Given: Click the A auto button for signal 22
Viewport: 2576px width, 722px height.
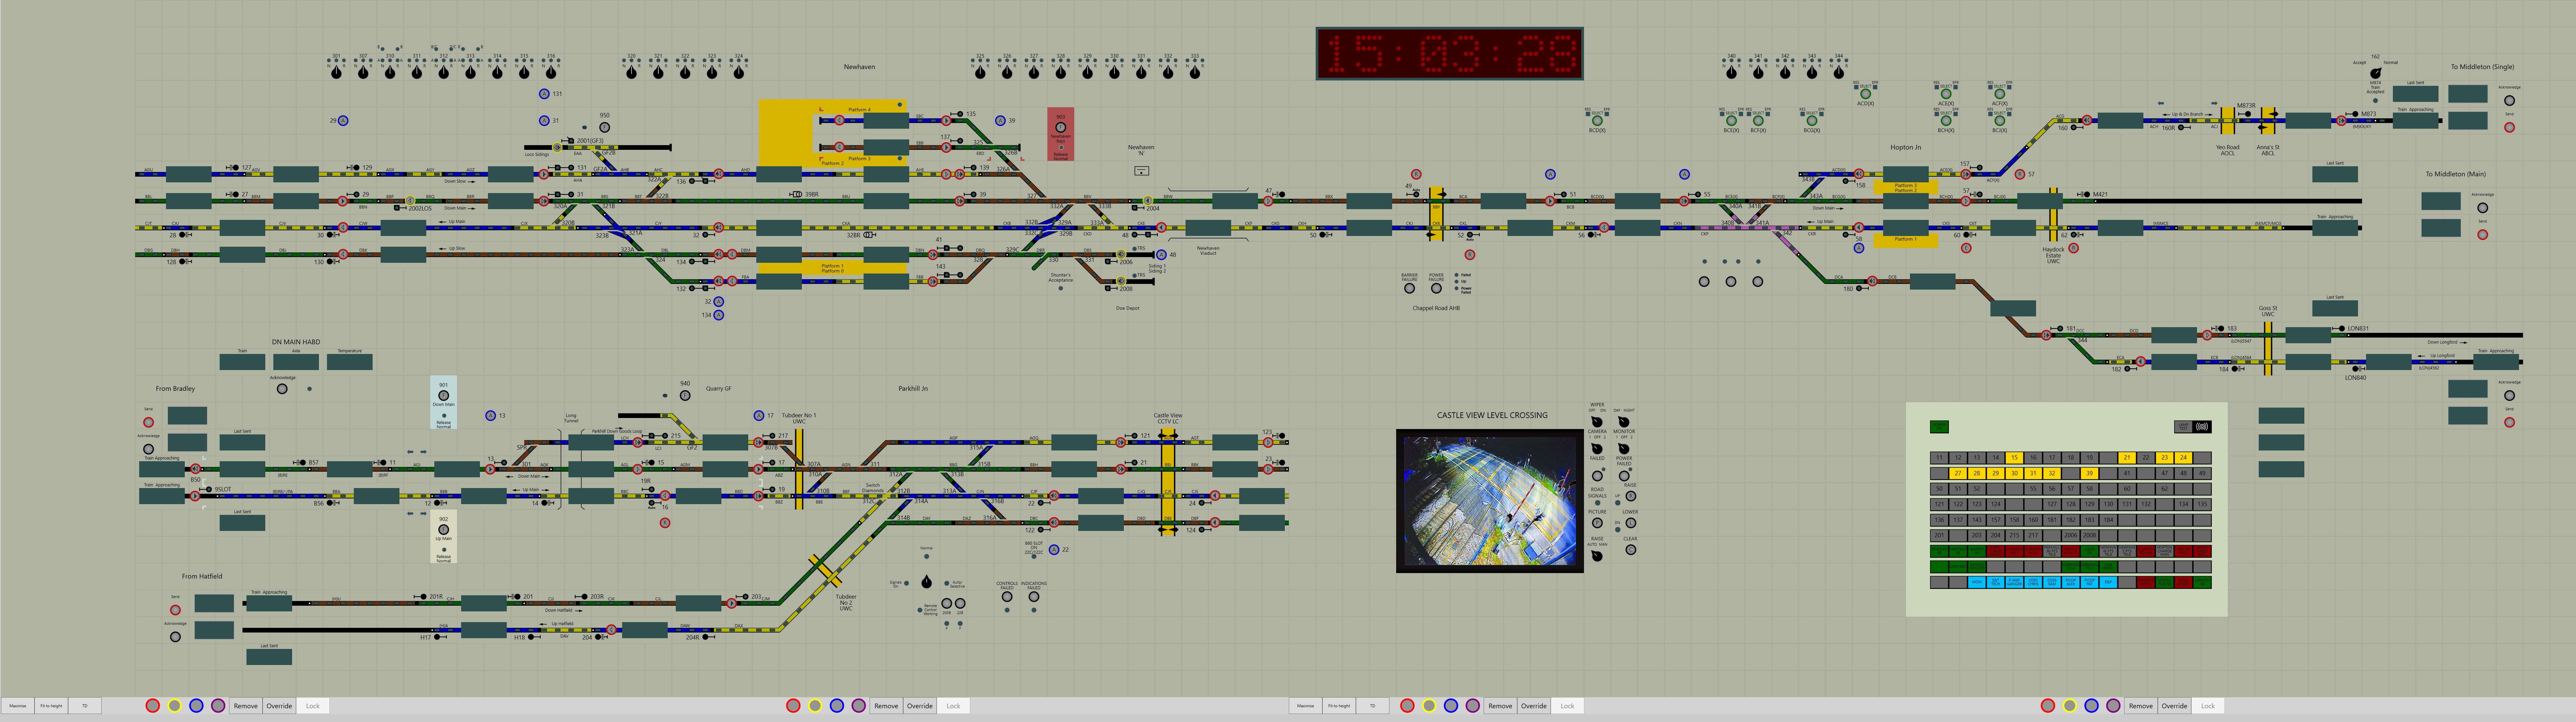Looking at the screenshot, I should pos(1054,550).
